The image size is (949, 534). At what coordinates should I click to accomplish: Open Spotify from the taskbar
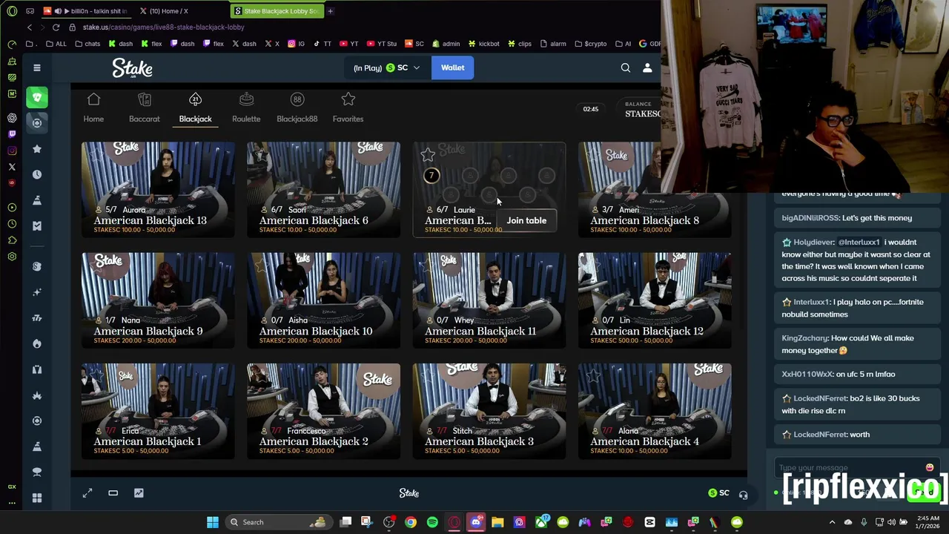pyautogui.click(x=432, y=522)
